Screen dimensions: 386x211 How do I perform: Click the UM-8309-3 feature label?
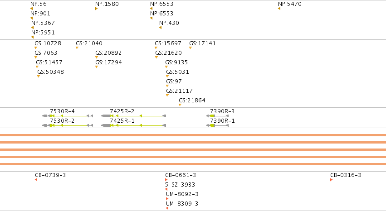click(x=182, y=204)
